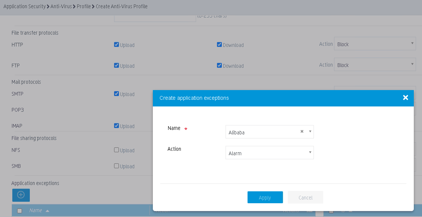Disable FTP Download scanning
The image size is (422, 217).
[219, 66]
